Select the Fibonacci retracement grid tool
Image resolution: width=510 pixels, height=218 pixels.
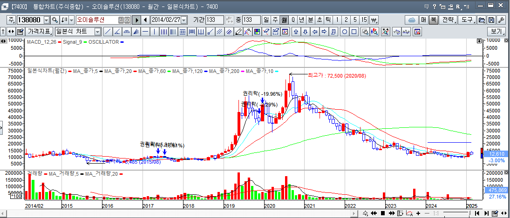point(182,32)
